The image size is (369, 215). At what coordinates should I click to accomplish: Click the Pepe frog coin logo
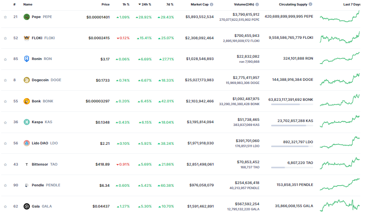tap(27, 17)
